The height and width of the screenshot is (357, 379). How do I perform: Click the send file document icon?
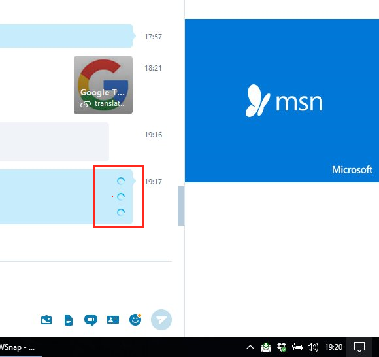69,320
